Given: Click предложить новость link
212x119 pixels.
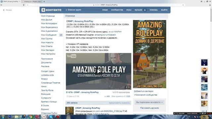Looking at the screenshot, I should [x=119, y=103].
